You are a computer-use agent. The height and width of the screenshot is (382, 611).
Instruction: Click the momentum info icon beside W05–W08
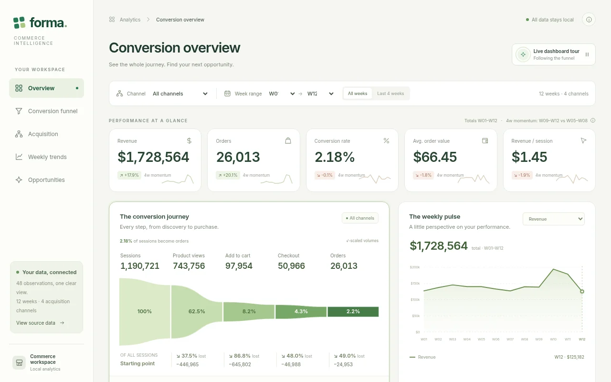(593, 120)
